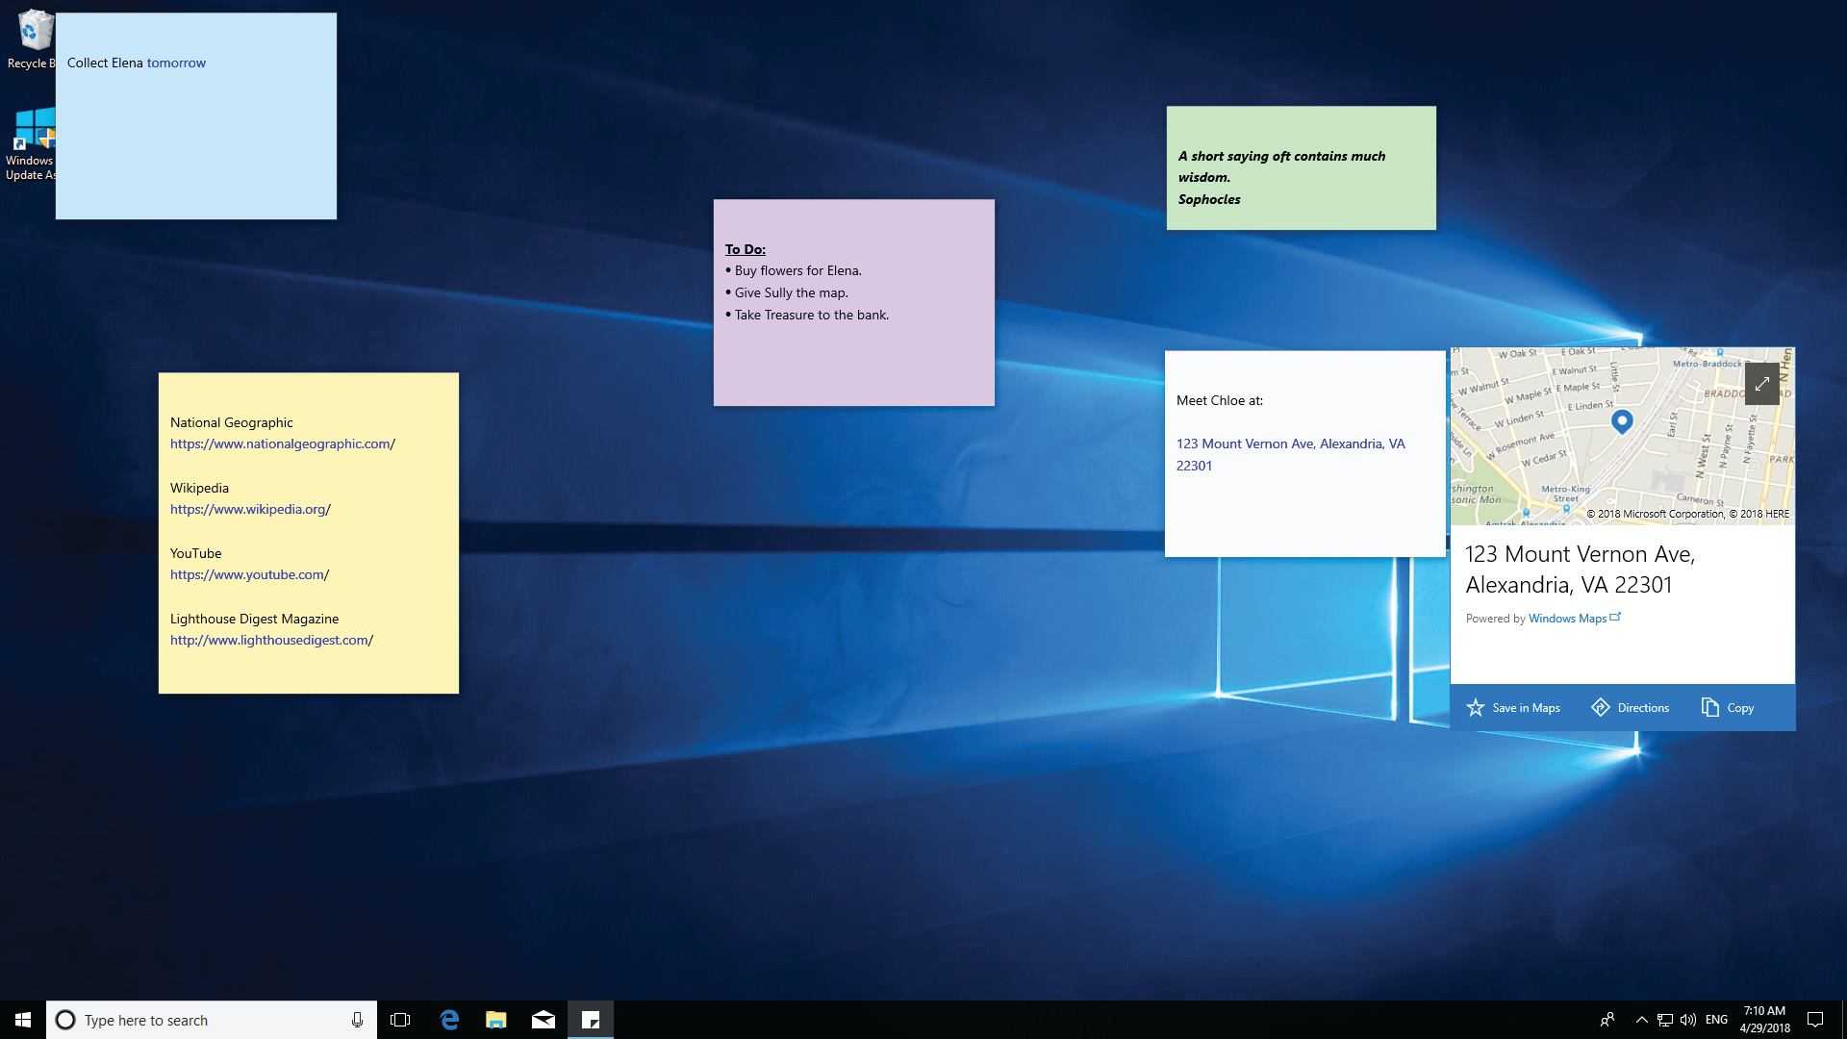Click the network icon in system tray
The width and height of the screenshot is (1847, 1039).
pyautogui.click(x=1665, y=1020)
